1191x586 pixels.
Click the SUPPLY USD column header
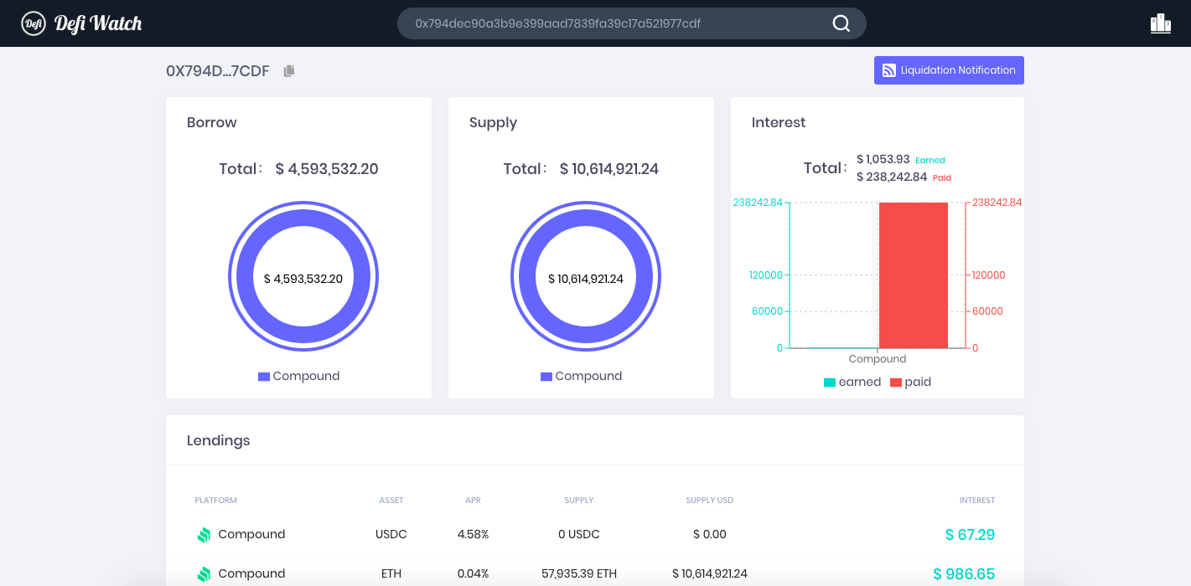click(x=710, y=501)
